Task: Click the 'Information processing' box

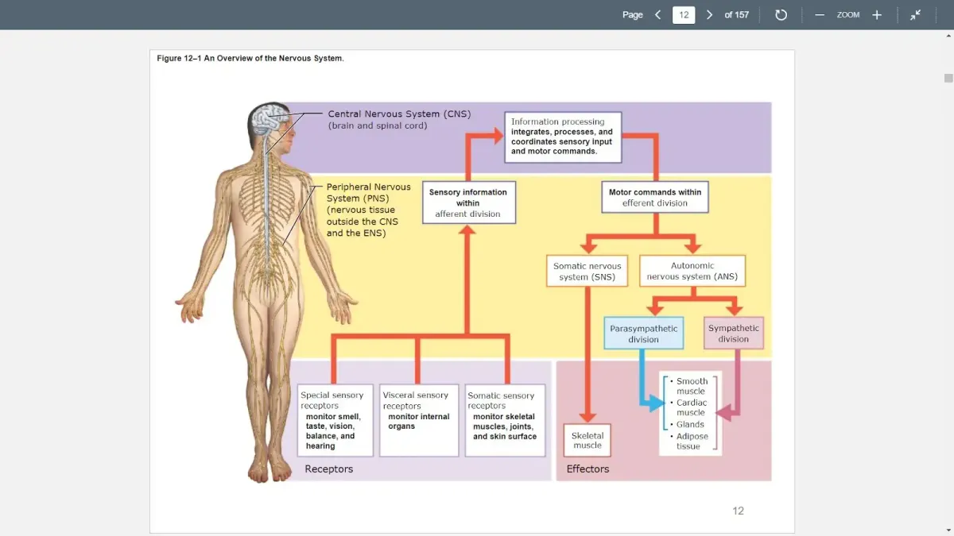Action: [563, 137]
